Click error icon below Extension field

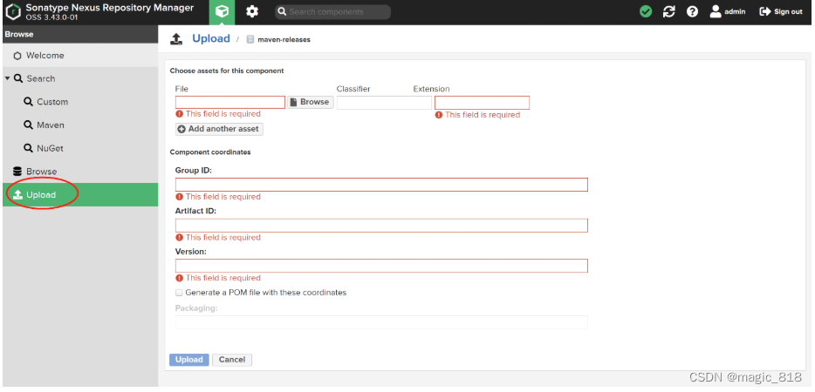[439, 115]
